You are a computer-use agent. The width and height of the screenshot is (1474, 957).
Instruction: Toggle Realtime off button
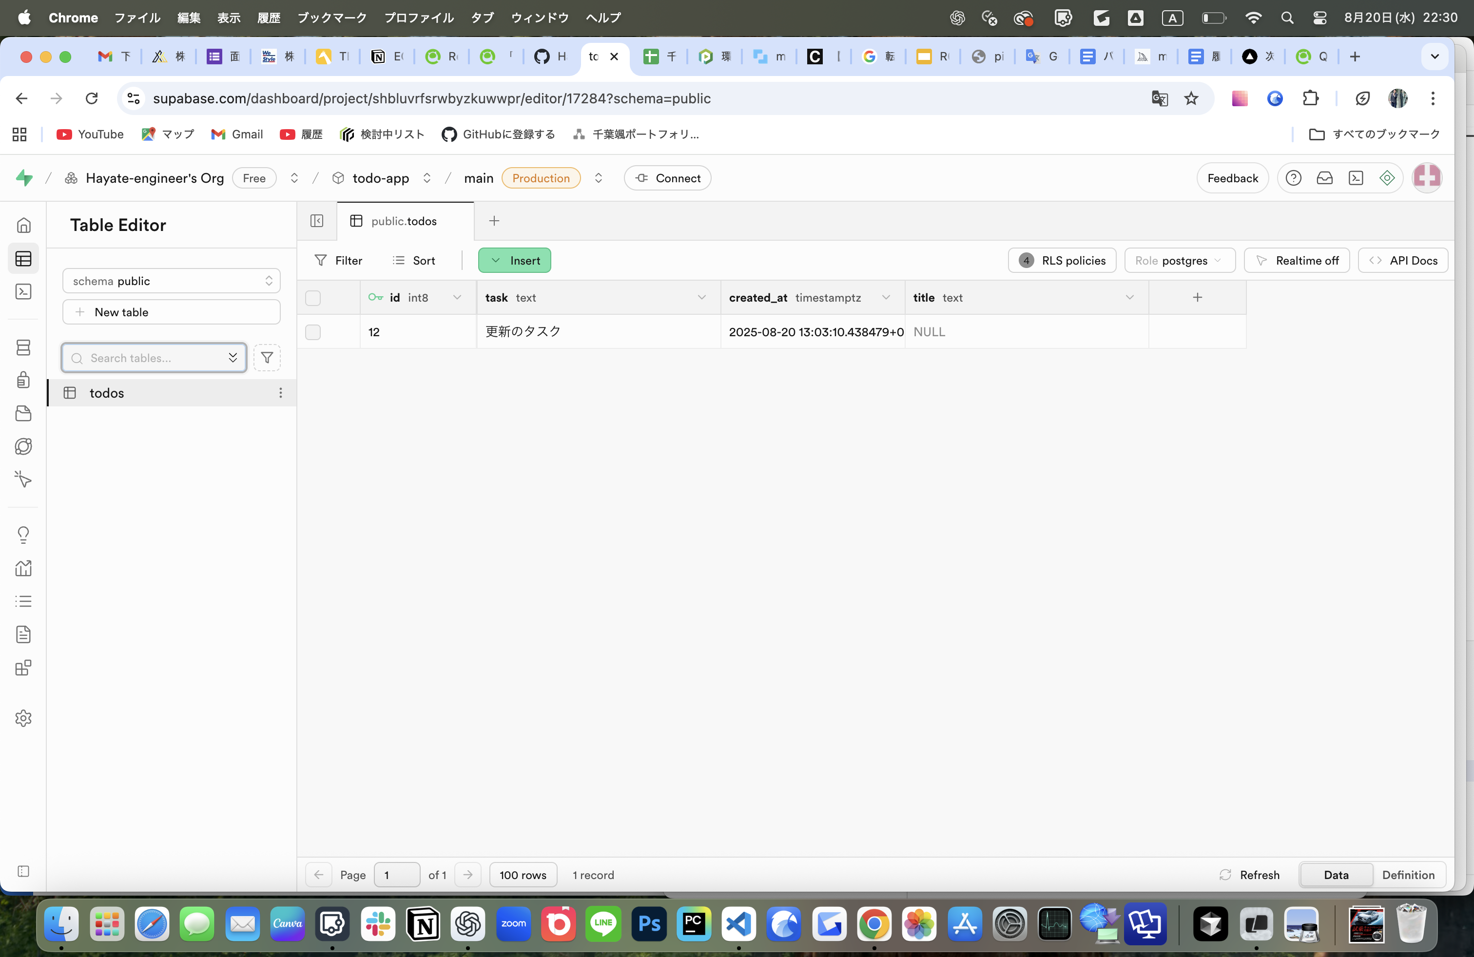[1297, 261]
